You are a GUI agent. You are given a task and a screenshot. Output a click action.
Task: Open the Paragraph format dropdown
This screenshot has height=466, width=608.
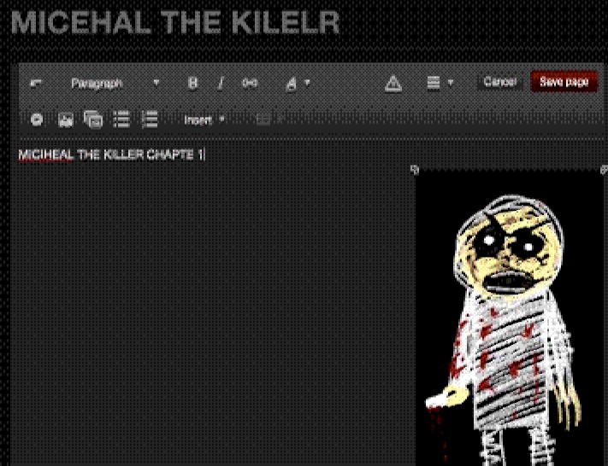point(114,83)
